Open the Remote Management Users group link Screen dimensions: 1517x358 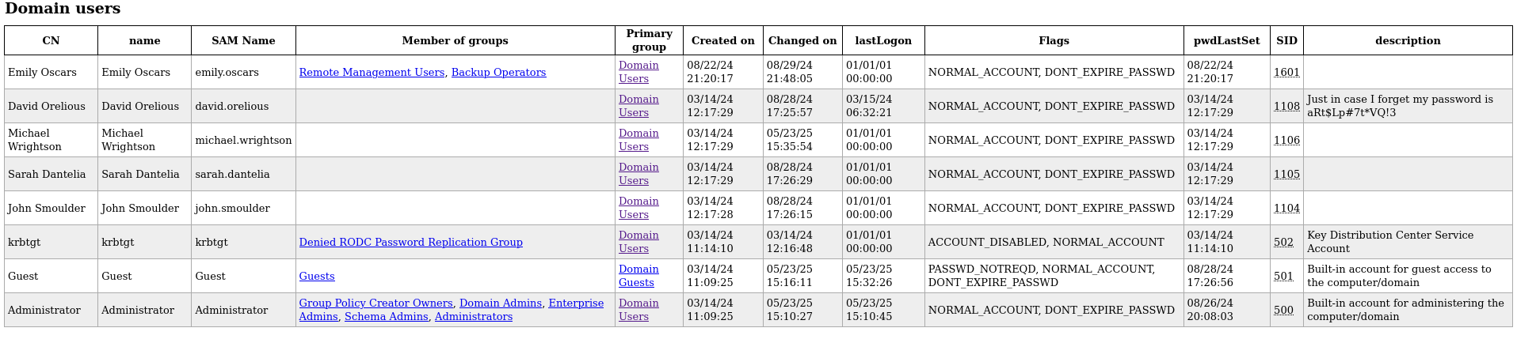pyautogui.click(x=372, y=73)
